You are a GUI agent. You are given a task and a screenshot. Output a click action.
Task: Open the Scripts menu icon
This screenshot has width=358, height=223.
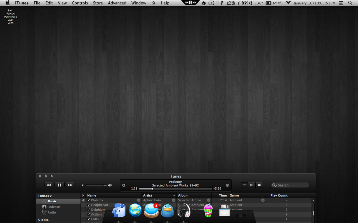coord(154,3)
